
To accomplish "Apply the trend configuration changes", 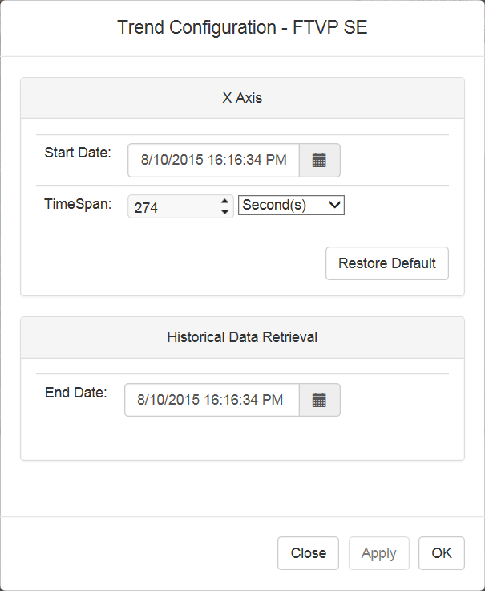I will pyautogui.click(x=379, y=553).
